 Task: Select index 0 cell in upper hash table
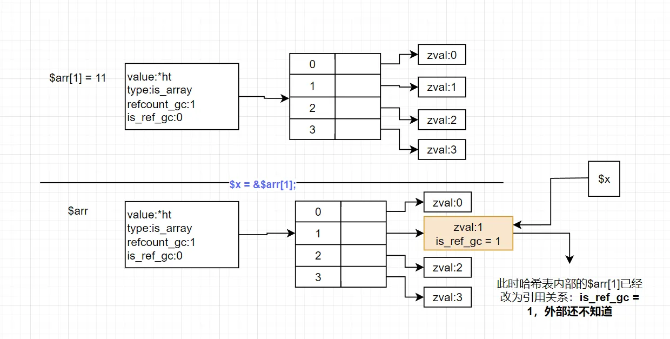pyautogui.click(x=312, y=64)
